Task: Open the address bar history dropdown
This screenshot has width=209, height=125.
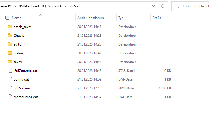Action: (x=153, y=6)
